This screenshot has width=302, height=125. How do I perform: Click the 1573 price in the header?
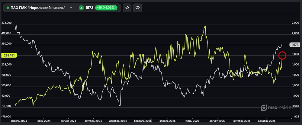pos(90,8)
